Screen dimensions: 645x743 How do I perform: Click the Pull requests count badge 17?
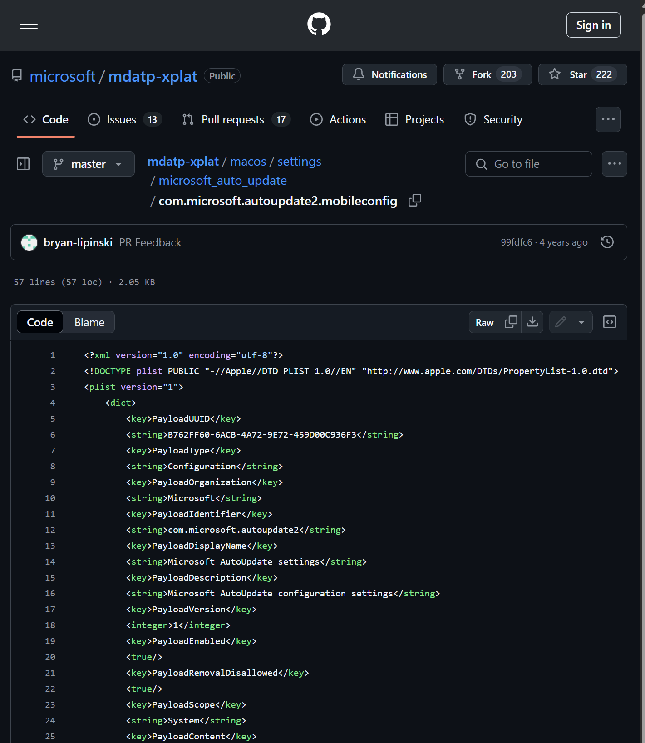281,120
